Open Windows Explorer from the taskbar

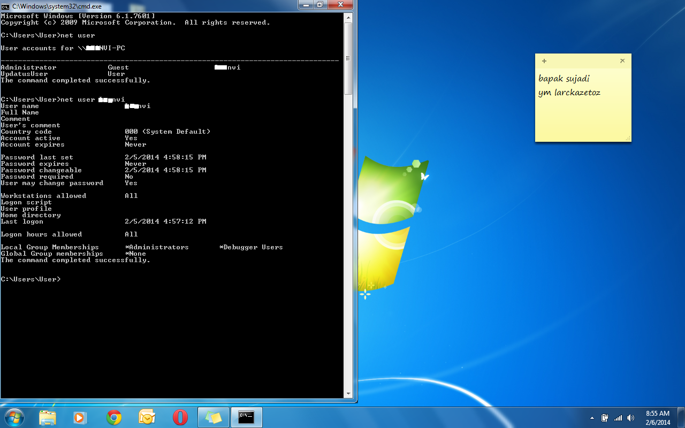tap(48, 417)
